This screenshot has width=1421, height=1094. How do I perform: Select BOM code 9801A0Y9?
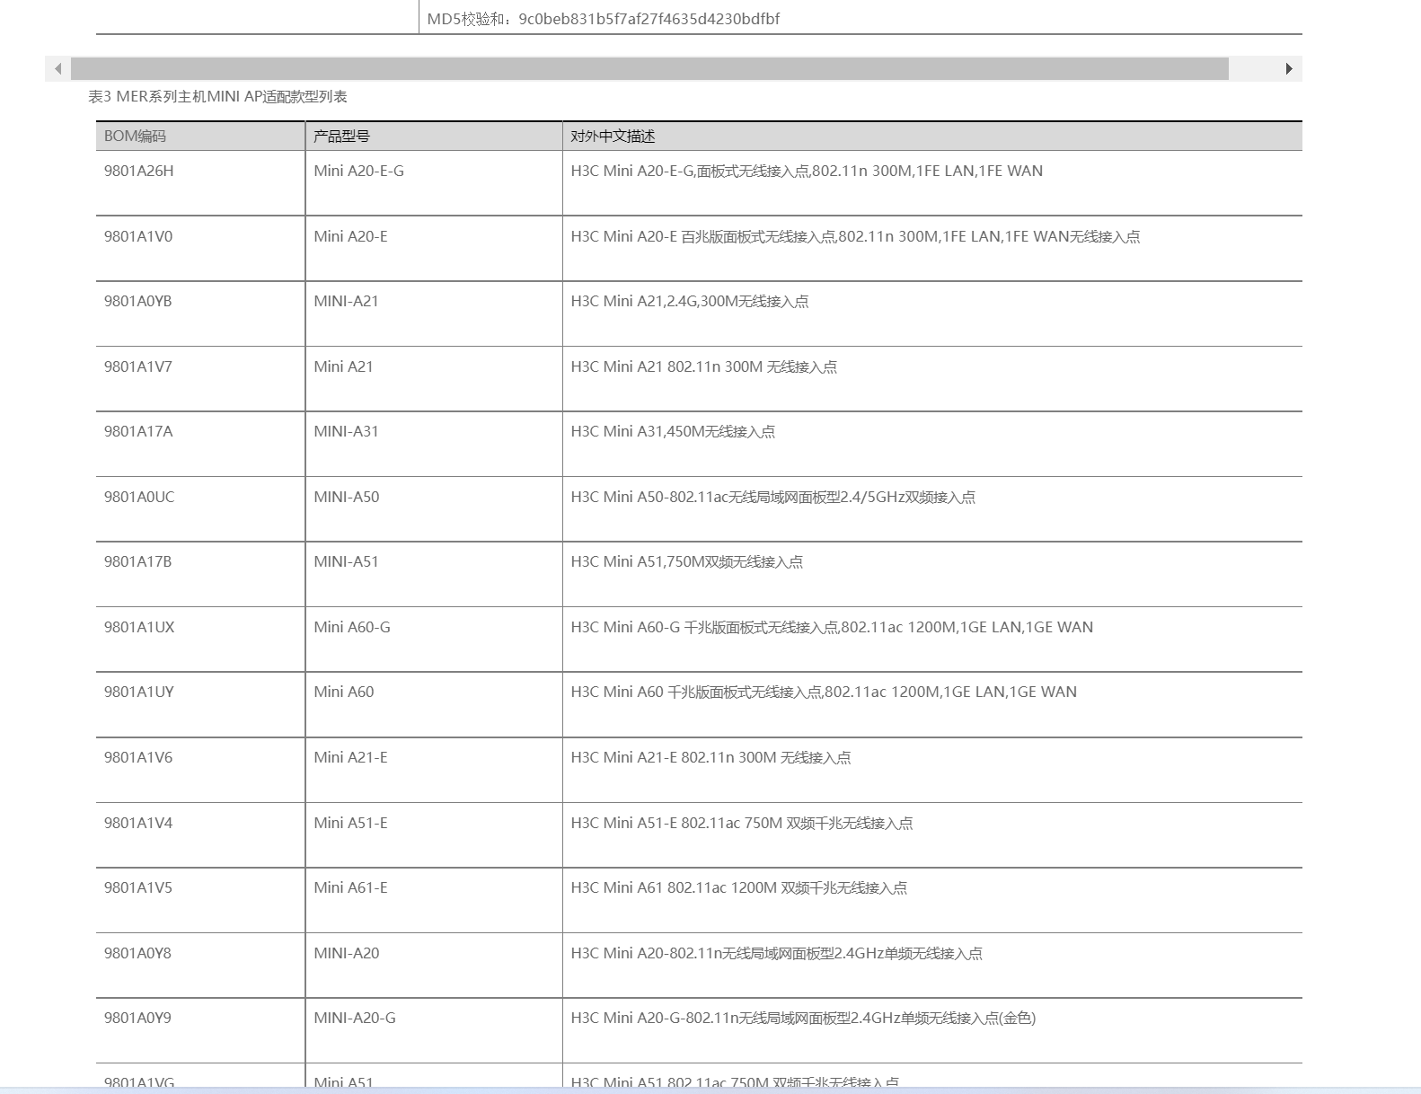(x=137, y=1018)
